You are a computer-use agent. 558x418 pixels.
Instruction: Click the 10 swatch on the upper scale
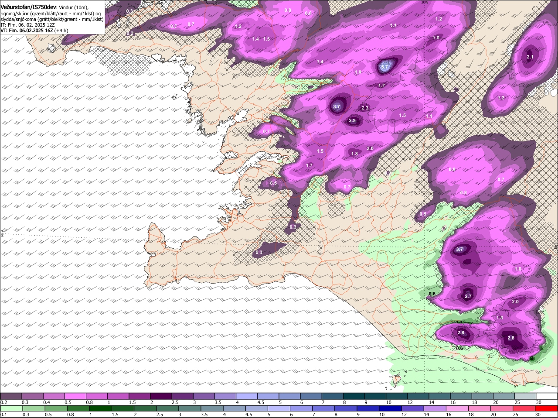(x=397, y=396)
